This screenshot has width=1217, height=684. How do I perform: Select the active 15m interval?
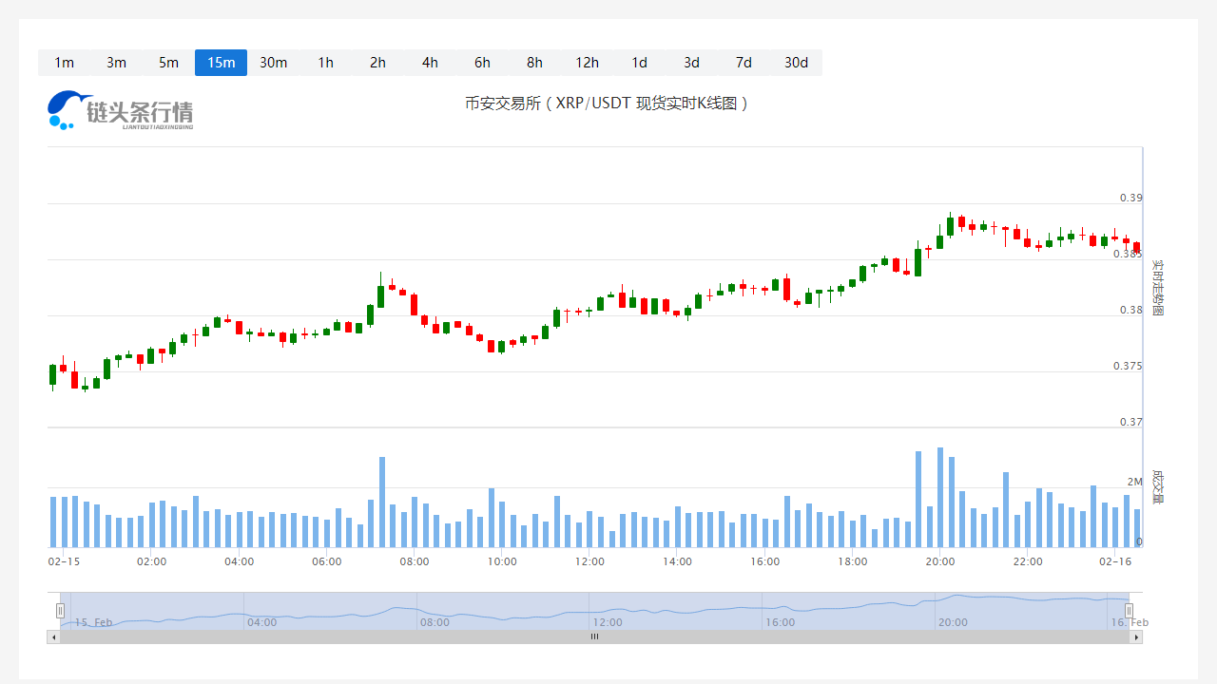(221, 63)
